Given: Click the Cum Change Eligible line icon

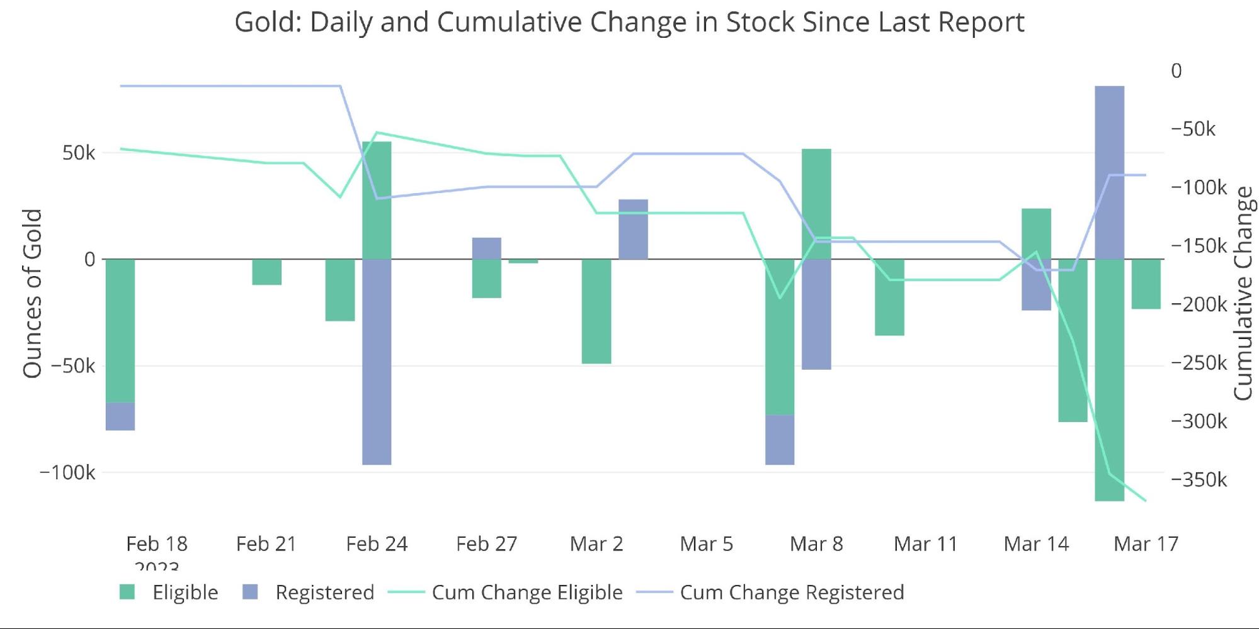Looking at the screenshot, I should pyautogui.click(x=406, y=592).
